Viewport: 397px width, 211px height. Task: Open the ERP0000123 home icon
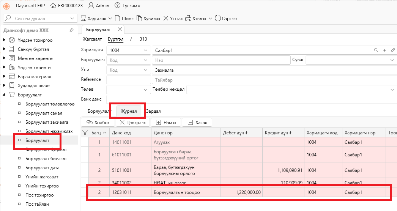coord(53,6)
